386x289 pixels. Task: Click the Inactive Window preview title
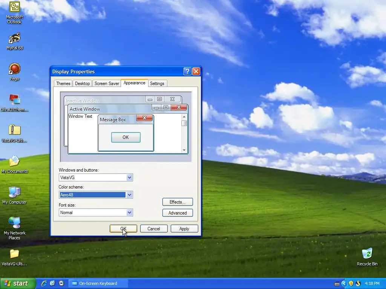click(83, 101)
